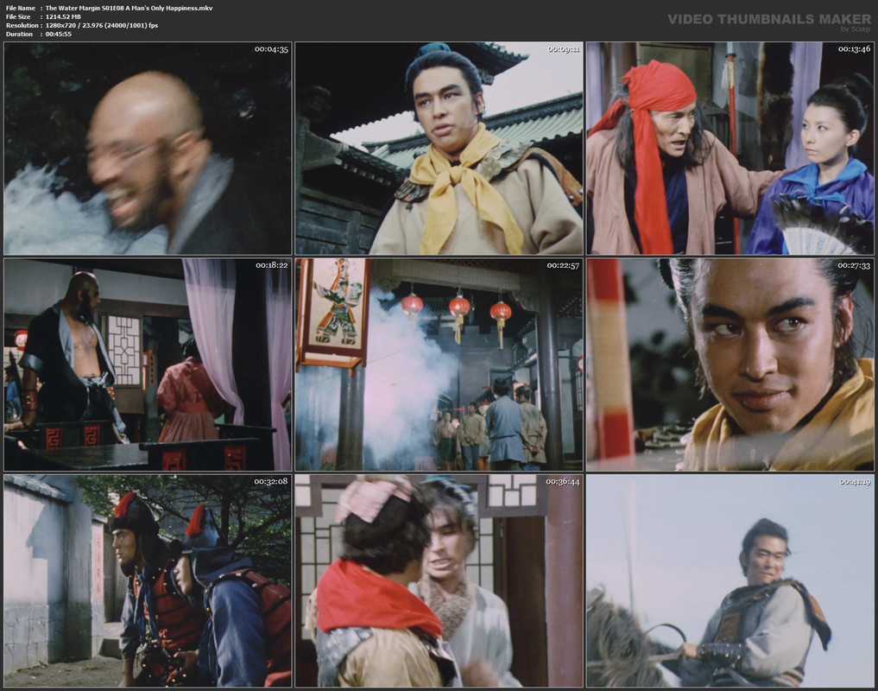Screen dimensions: 878x691
Task: Click the 00:09:11 timestamp overlay
Action: [563, 49]
